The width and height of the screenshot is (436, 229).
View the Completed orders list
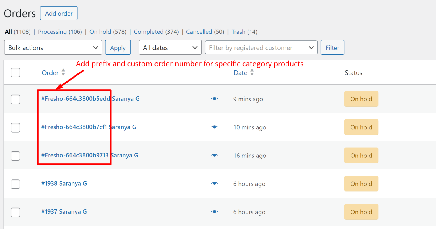(149, 32)
